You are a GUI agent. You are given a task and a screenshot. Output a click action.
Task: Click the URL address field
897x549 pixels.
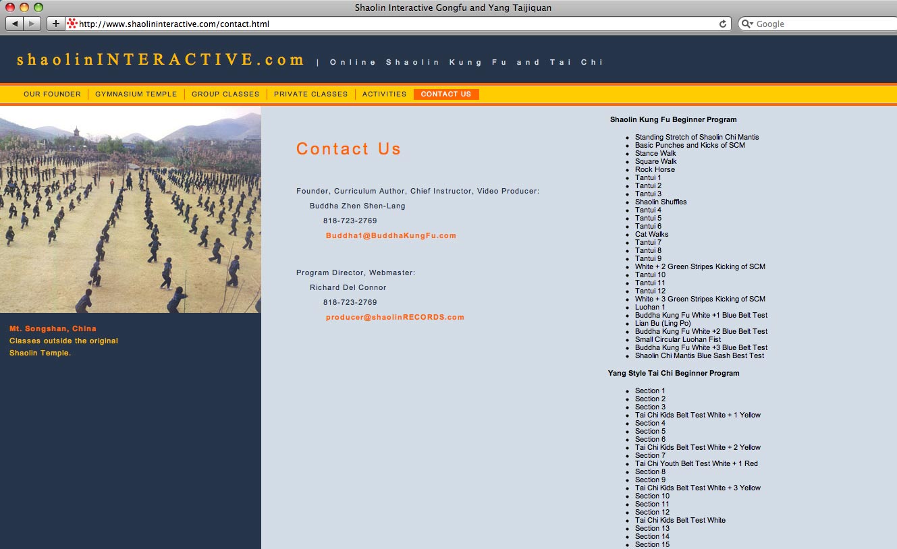391,24
